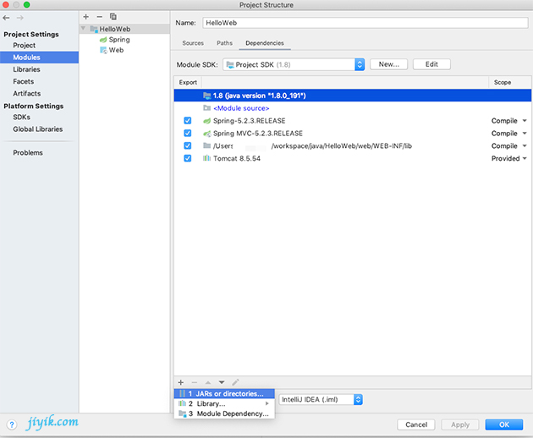Click the Spring MVC-5.2.3.RELEASE icon
This screenshot has height=438, width=533.
tap(207, 134)
